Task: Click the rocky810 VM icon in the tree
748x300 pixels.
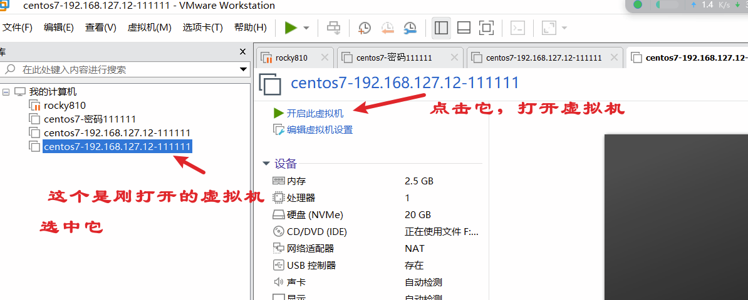Action: pos(35,105)
